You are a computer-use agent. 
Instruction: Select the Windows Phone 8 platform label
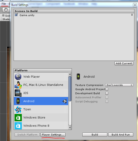36,126
